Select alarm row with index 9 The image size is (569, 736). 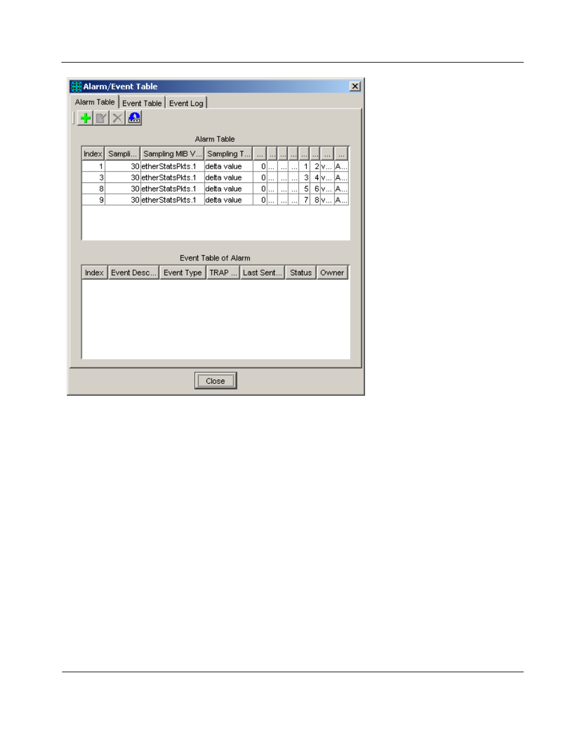[215, 200]
